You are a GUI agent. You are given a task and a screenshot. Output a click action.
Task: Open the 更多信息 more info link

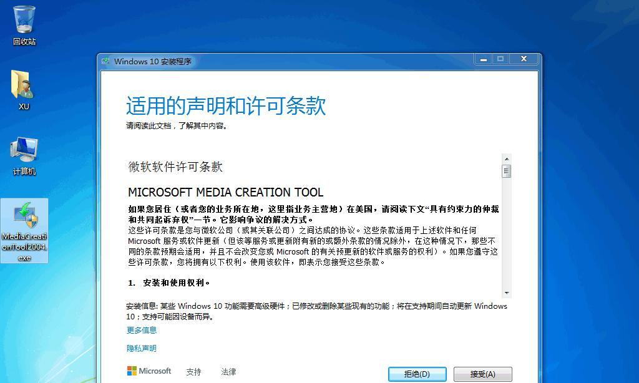[142, 330]
